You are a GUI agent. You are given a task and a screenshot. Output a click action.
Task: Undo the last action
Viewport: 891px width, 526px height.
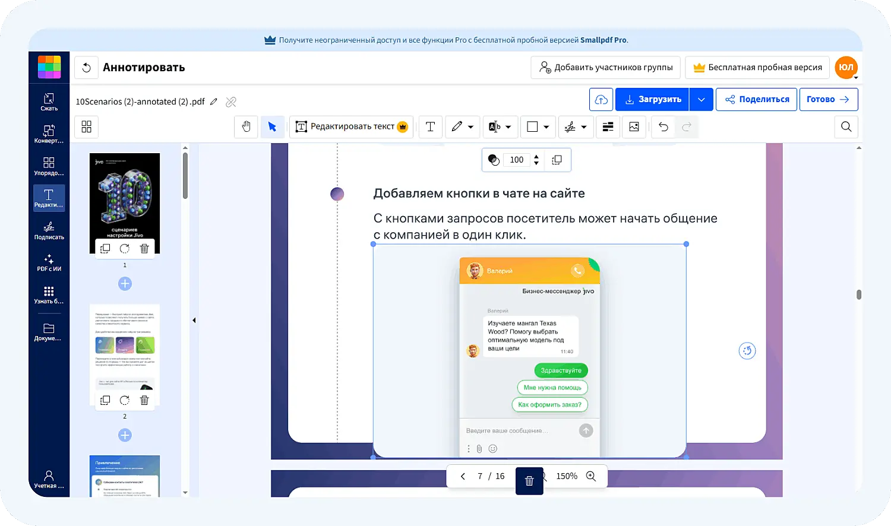pyautogui.click(x=663, y=126)
